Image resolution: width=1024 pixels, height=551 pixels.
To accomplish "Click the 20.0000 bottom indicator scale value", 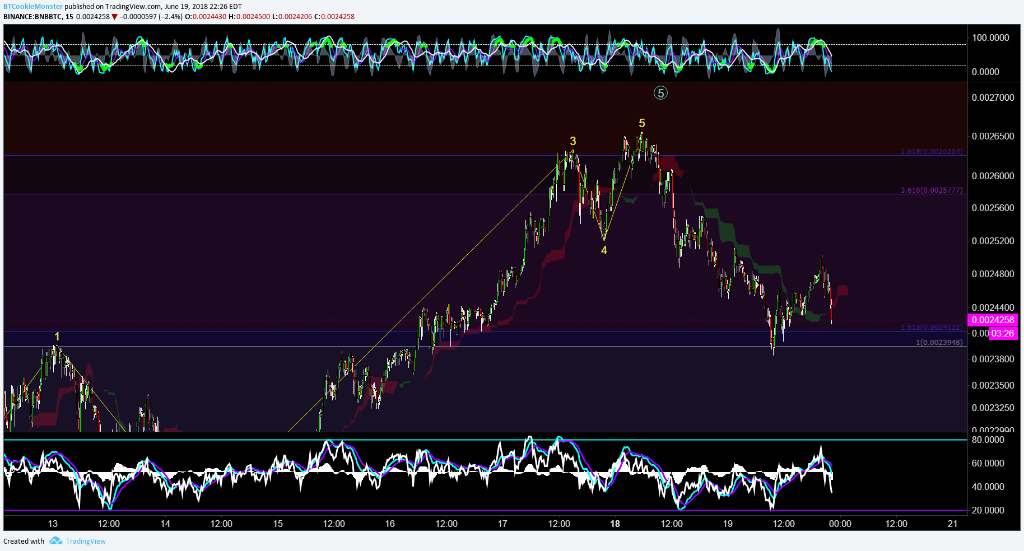I will (988, 510).
